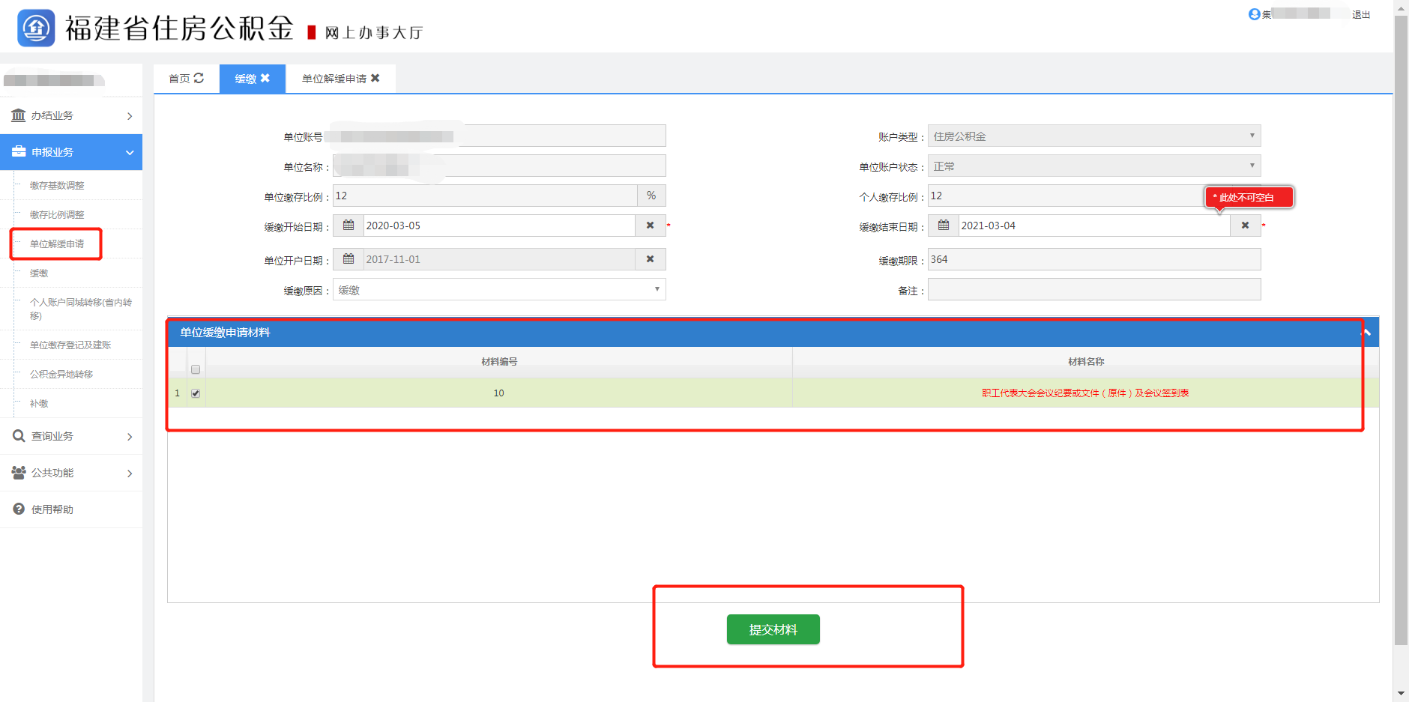The image size is (1409, 702).
Task: Open 缴存基数调整 from sidebar
Action: tap(57, 186)
